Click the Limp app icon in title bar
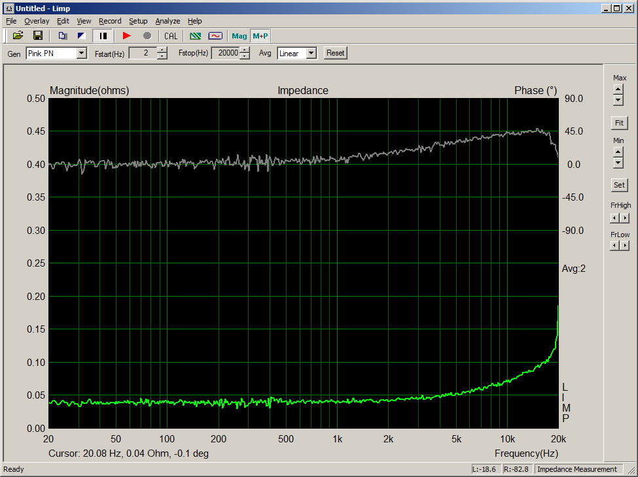This screenshot has width=638, height=477. pos(9,8)
